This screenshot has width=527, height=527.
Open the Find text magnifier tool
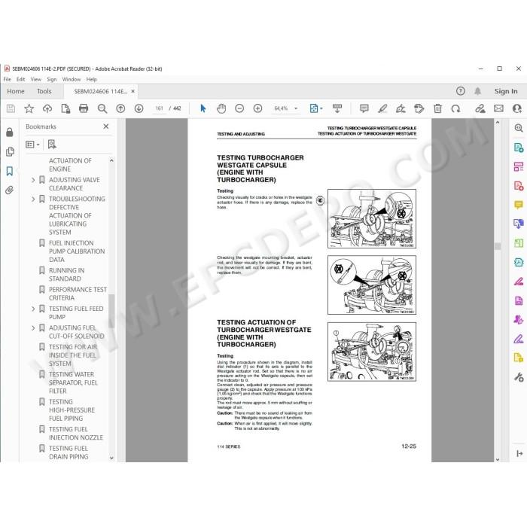[102, 108]
